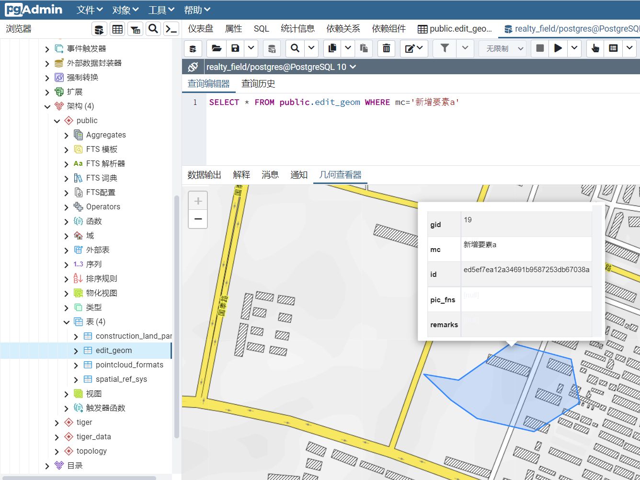
Task: Click the open file folder icon
Action: 217,48
